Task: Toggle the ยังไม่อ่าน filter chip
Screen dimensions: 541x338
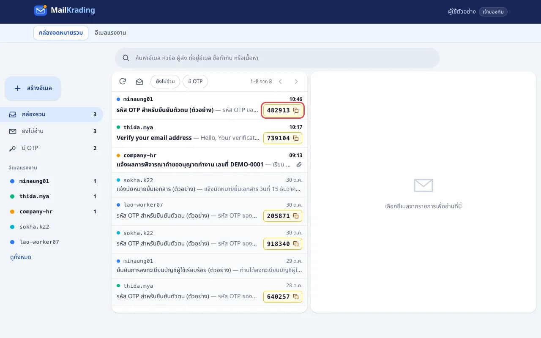Action: click(x=165, y=82)
